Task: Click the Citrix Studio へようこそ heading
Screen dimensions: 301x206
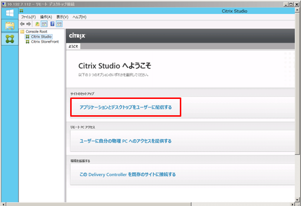Action: pyautogui.click(x=115, y=66)
